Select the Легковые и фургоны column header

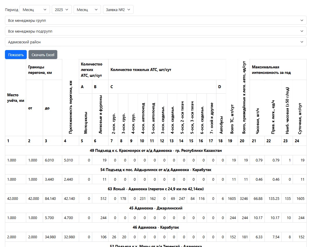pos(100,115)
